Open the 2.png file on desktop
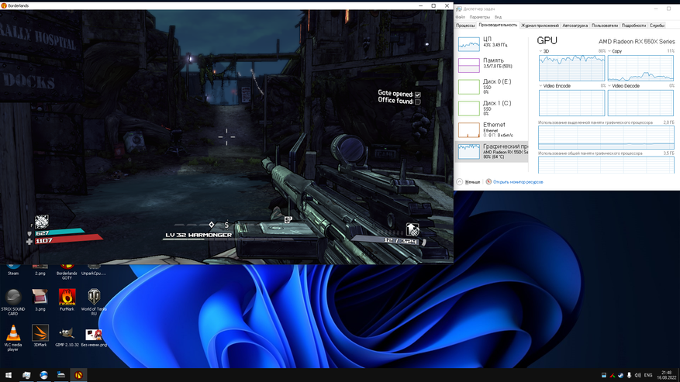 click(x=40, y=269)
